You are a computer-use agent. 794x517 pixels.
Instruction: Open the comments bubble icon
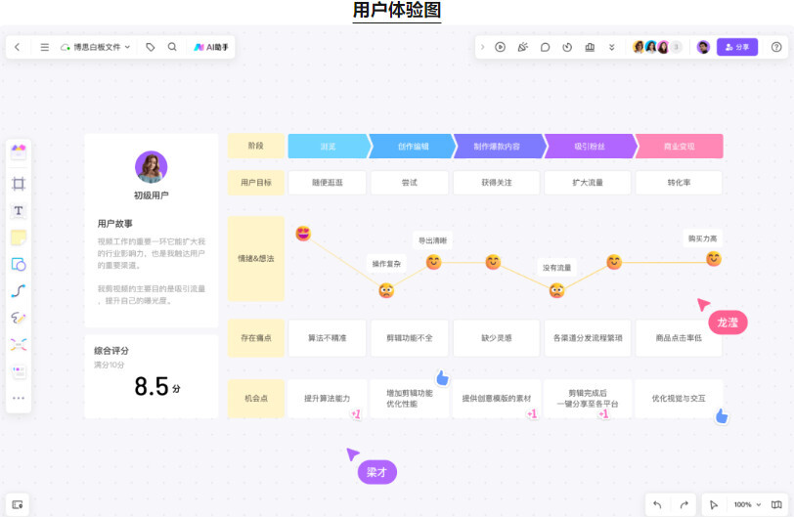[545, 47]
